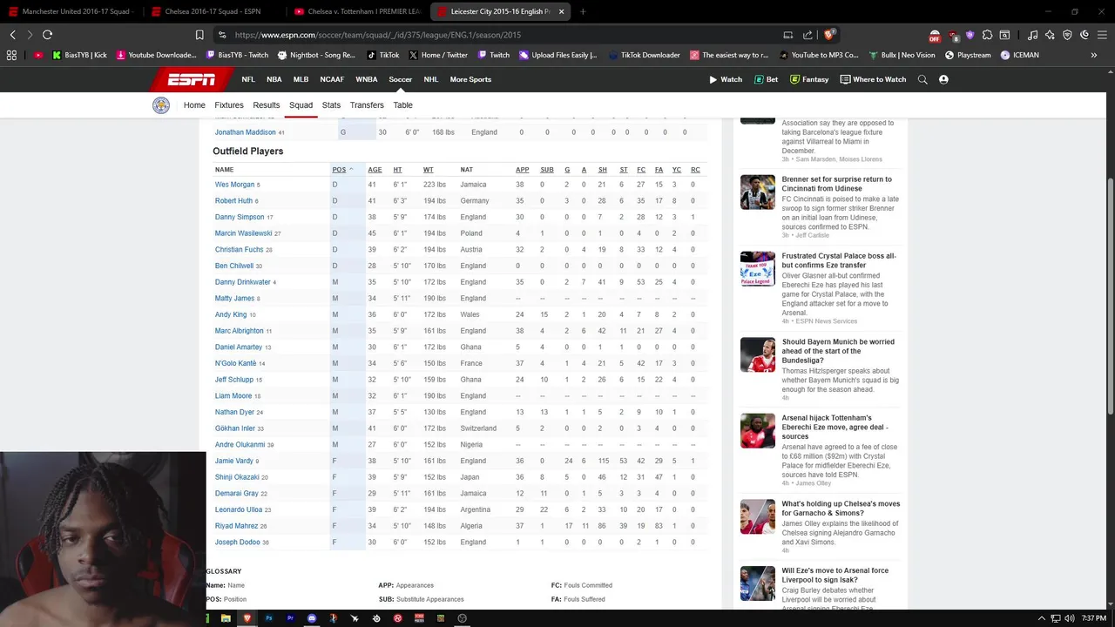Open the Fantasy link in ESPN header
The width and height of the screenshot is (1115, 627).
[x=809, y=79]
